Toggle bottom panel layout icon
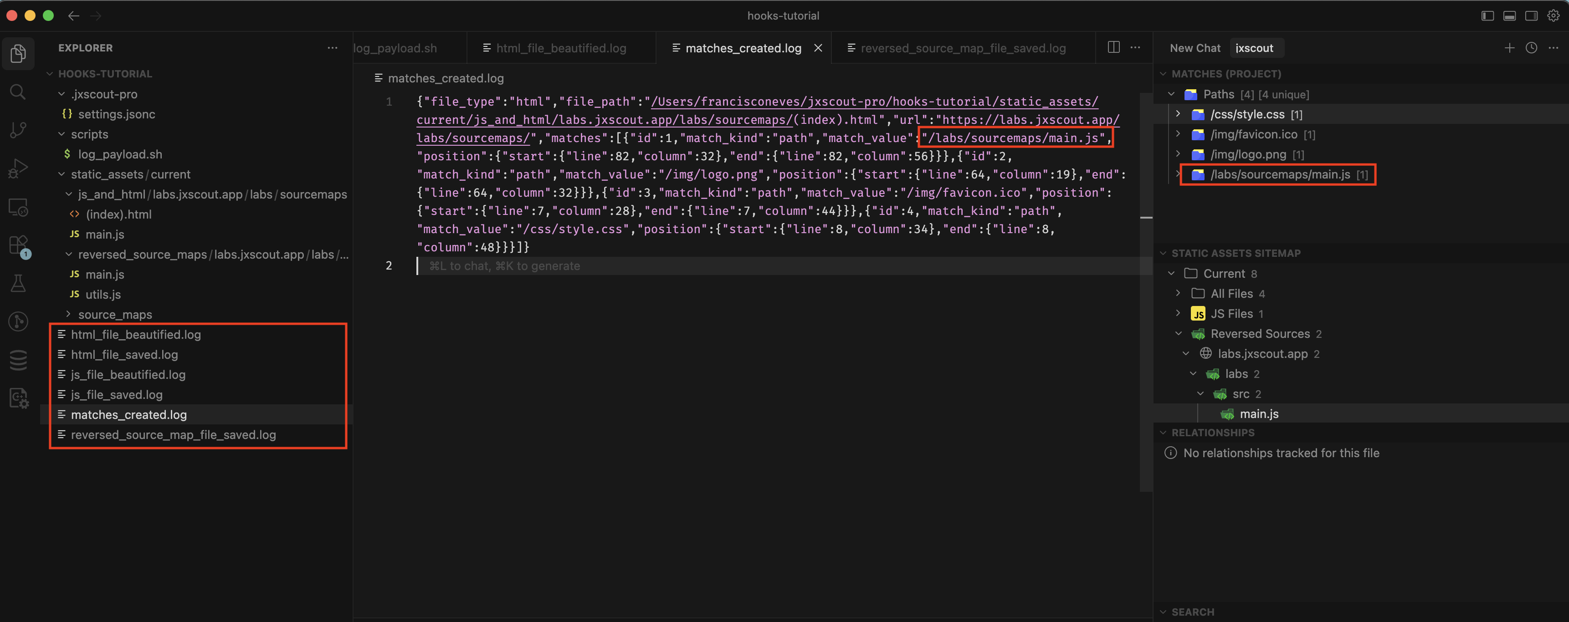 point(1509,16)
